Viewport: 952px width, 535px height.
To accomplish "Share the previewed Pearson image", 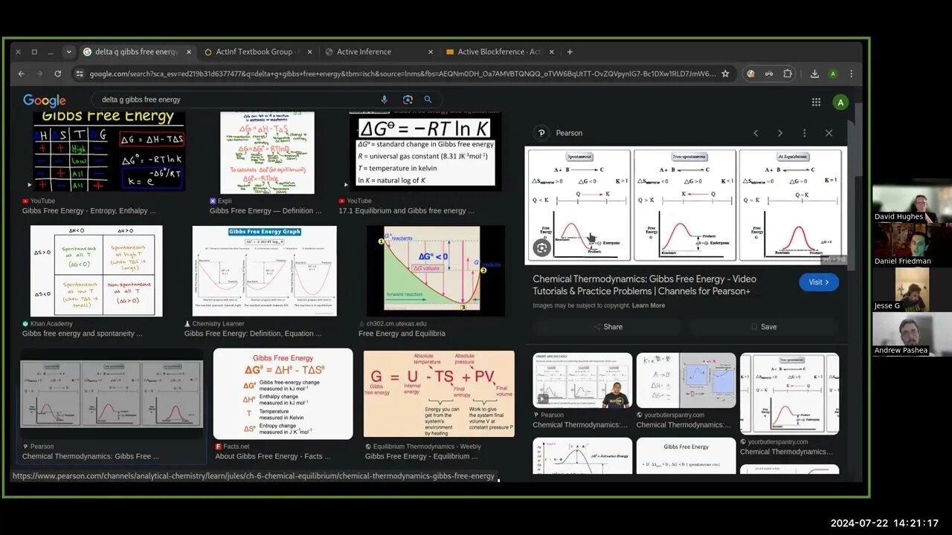I will point(608,327).
